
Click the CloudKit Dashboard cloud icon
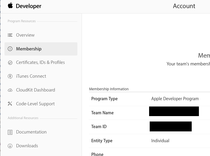[10, 90]
